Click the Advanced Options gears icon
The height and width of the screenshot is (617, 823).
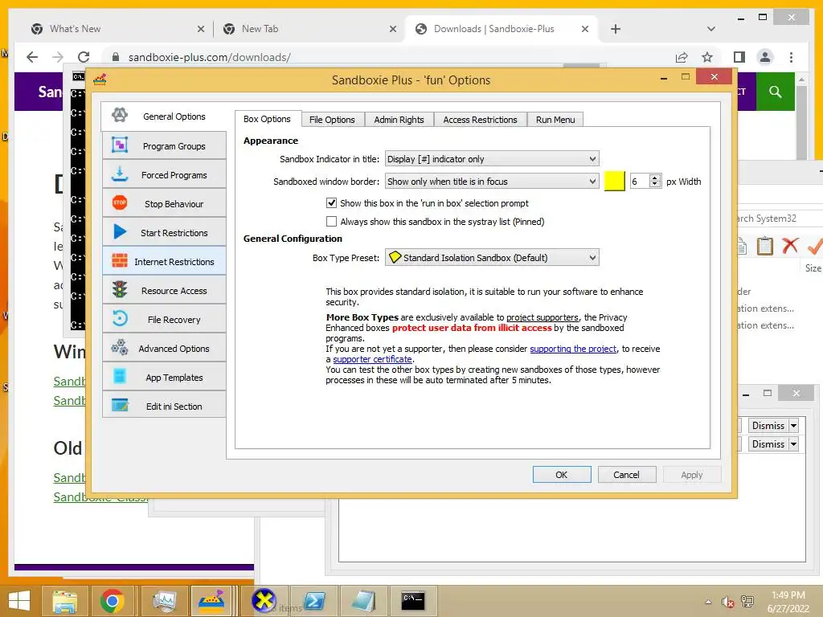point(120,347)
